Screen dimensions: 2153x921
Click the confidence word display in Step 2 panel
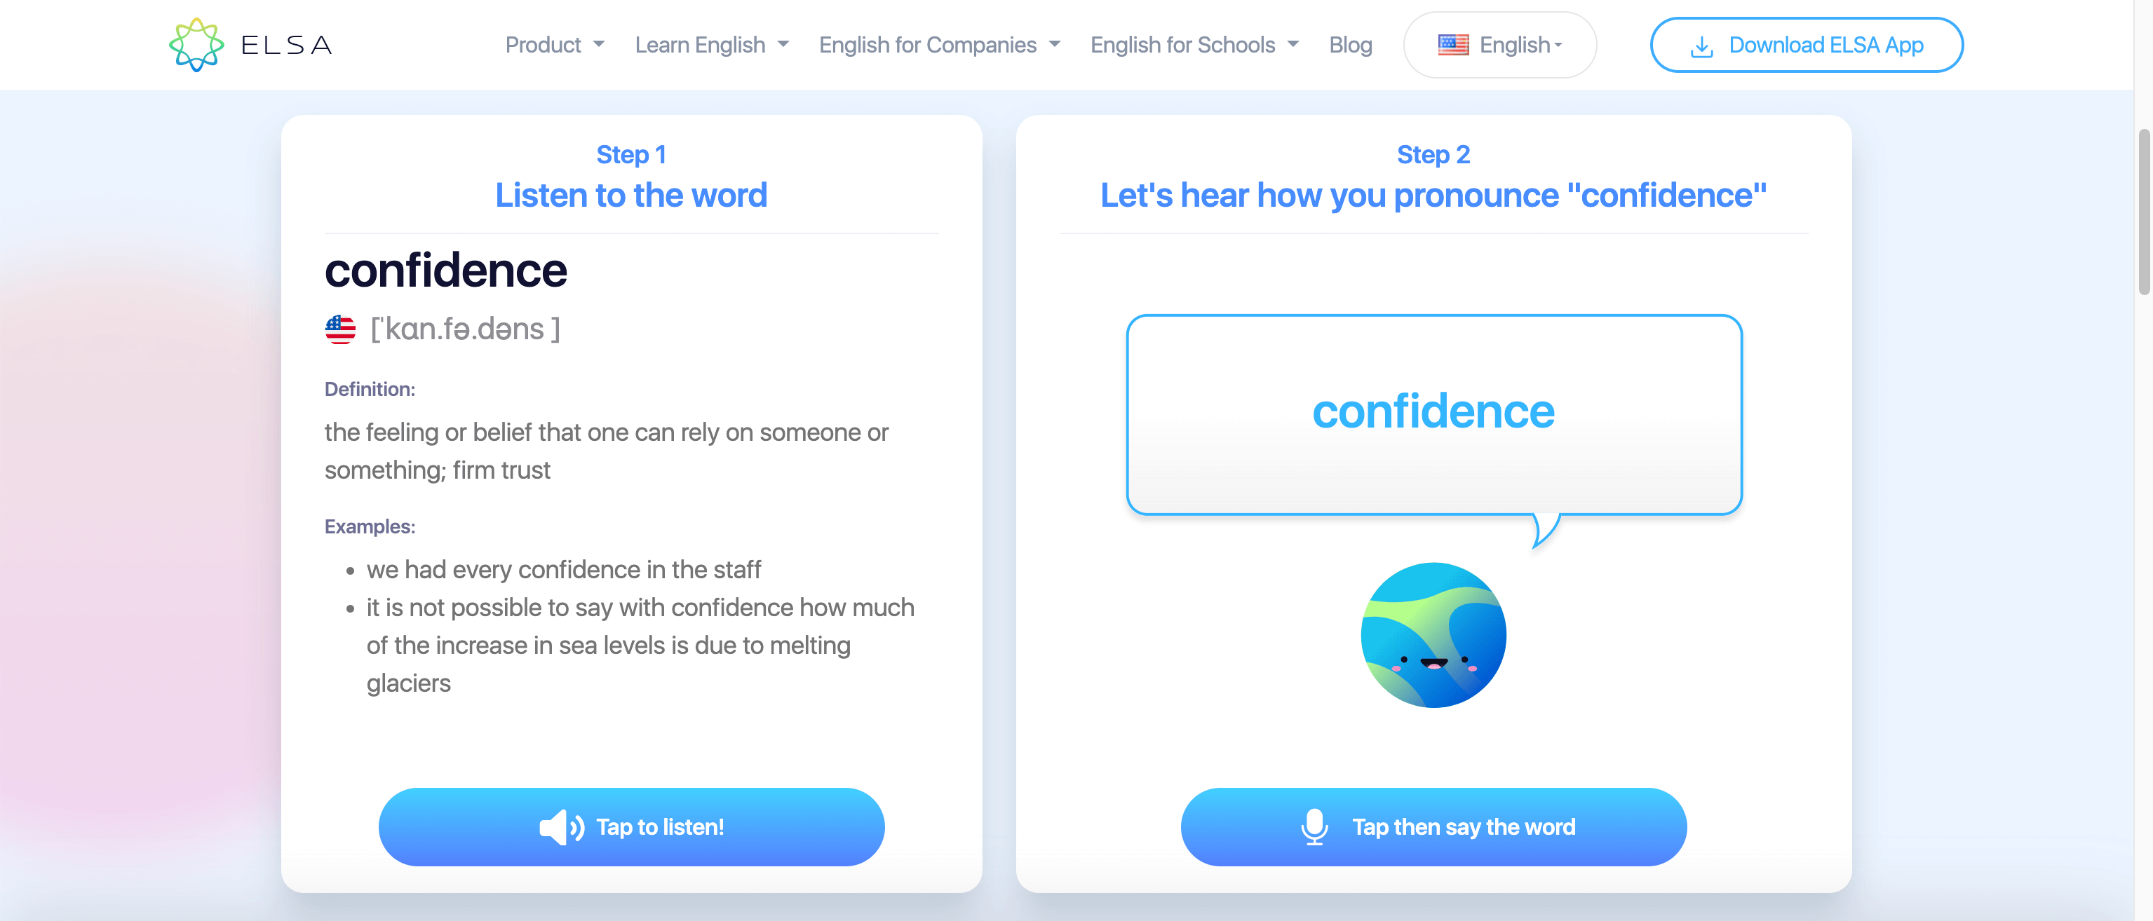coord(1433,411)
